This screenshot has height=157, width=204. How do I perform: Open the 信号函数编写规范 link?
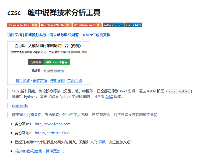click(64, 35)
